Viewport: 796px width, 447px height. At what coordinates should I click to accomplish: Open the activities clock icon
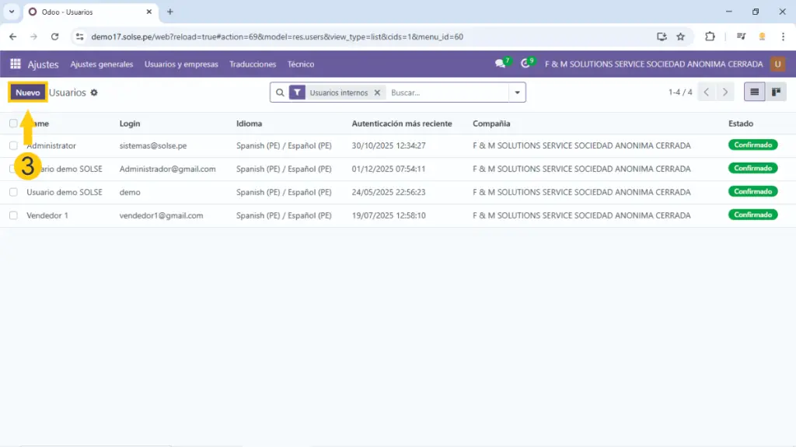526,65
